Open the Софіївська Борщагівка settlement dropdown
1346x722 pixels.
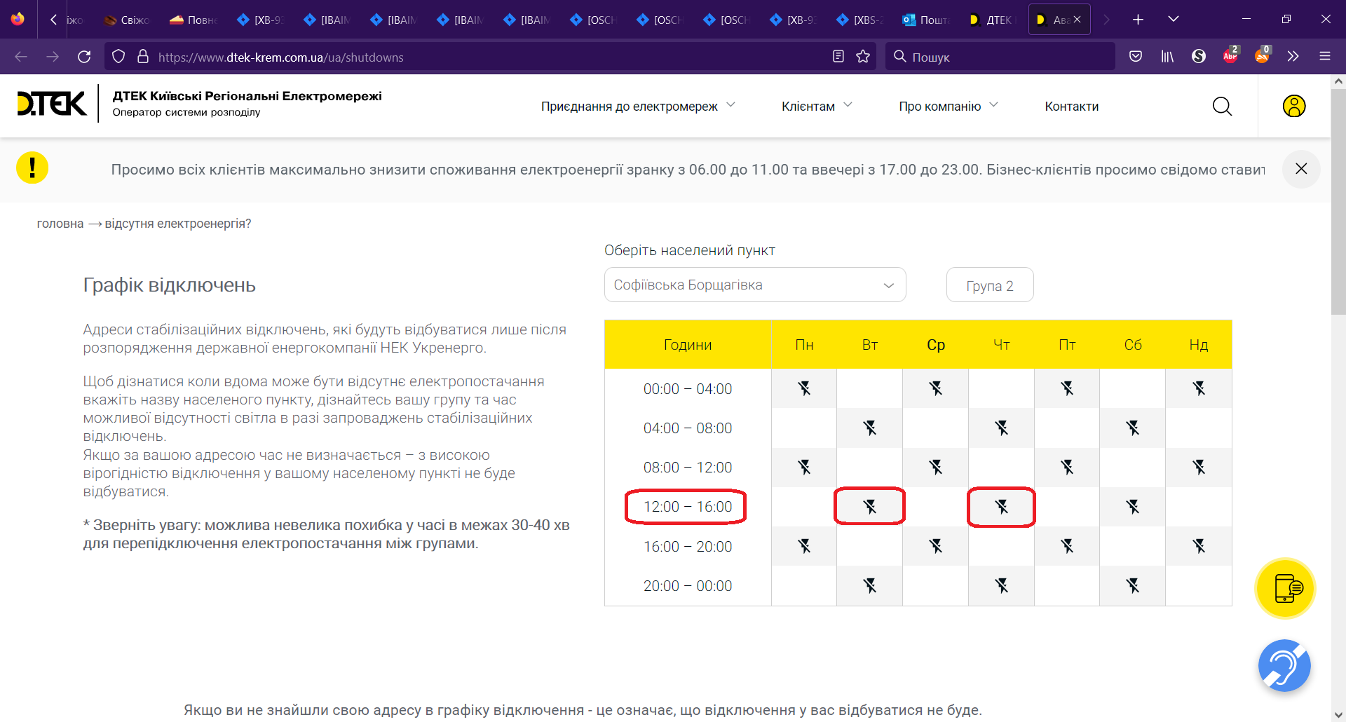[x=755, y=285]
